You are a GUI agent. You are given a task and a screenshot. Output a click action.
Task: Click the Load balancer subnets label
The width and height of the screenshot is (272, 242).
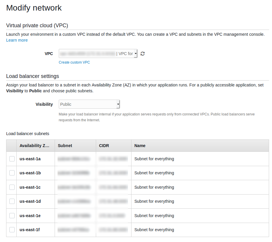[28, 134]
